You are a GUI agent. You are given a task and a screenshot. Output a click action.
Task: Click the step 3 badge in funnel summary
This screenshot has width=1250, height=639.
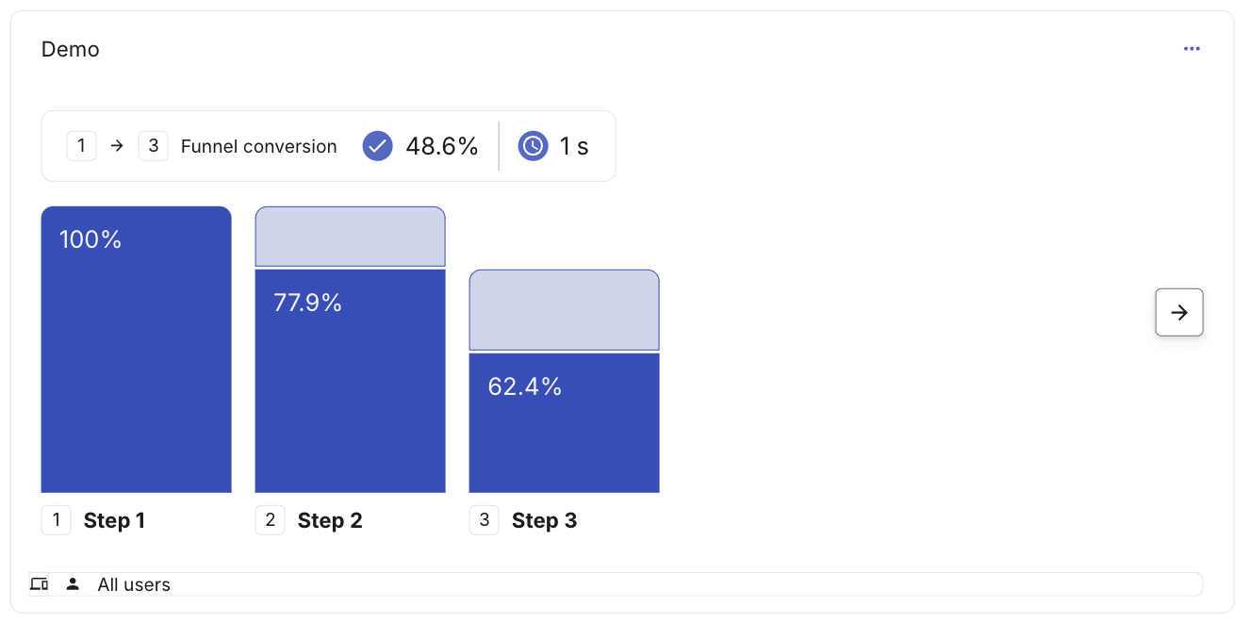pos(154,146)
